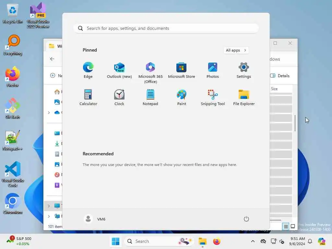This screenshot has width=332, height=249.
Task: Select Music in Explorer navigation pane
Action: [x=57, y=175]
